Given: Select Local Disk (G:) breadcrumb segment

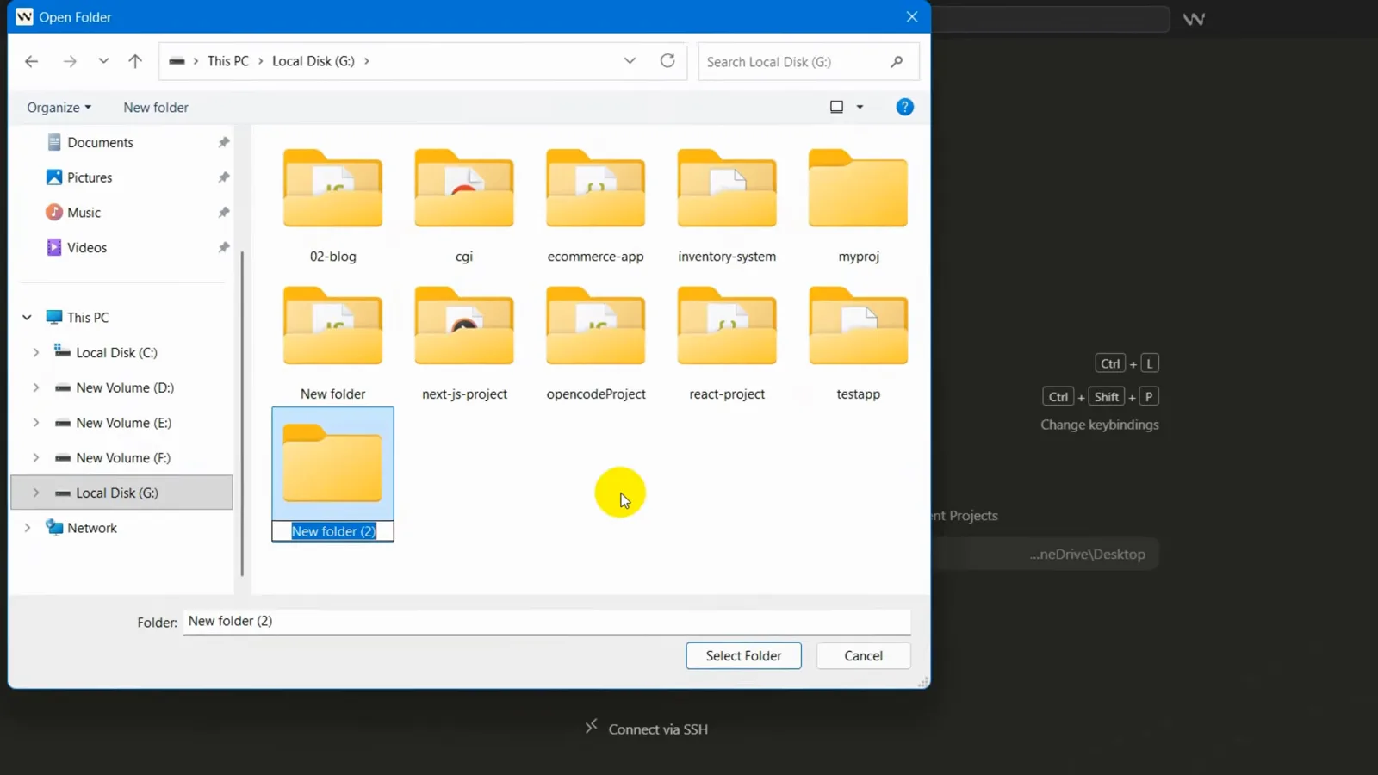Looking at the screenshot, I should 313,61.
